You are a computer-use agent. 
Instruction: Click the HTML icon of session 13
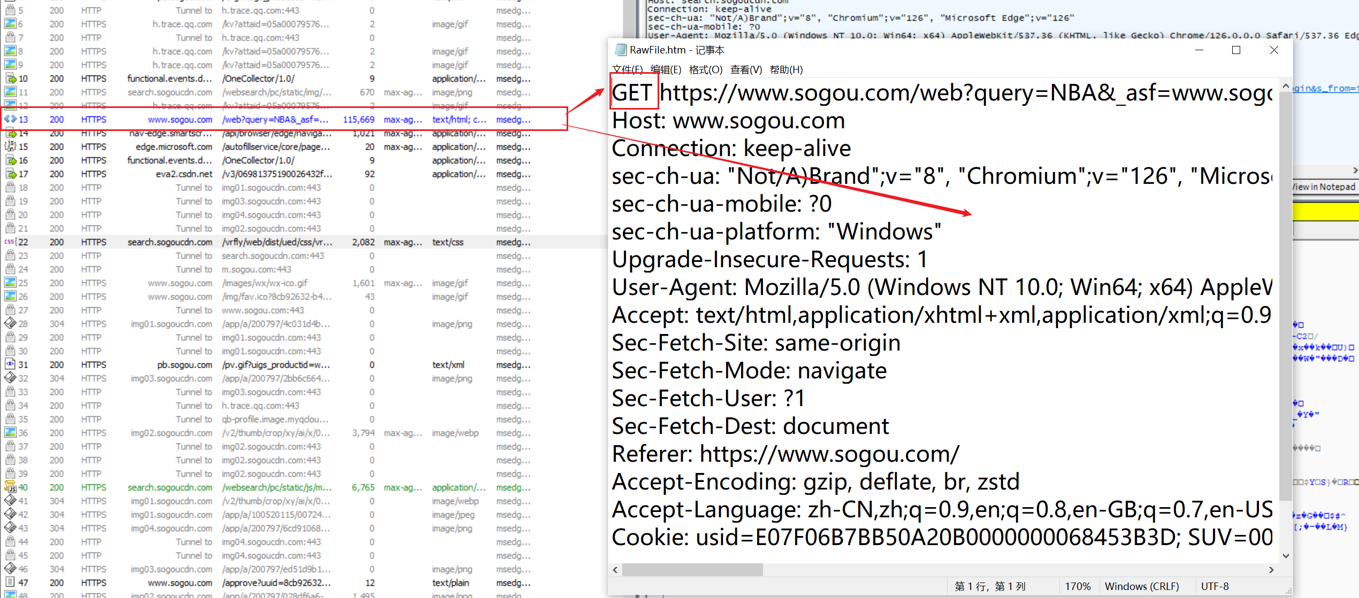[10, 119]
